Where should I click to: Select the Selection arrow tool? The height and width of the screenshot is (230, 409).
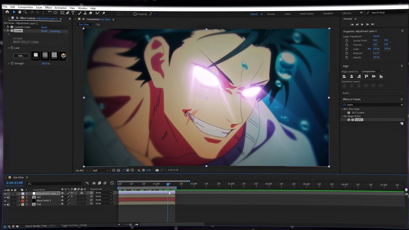point(14,12)
